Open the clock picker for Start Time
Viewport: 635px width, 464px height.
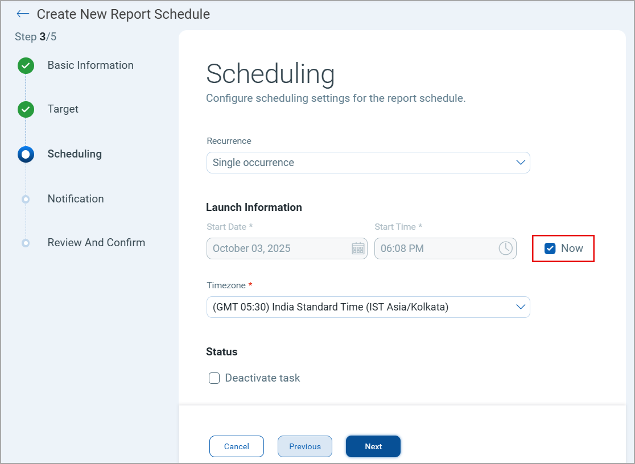(506, 248)
